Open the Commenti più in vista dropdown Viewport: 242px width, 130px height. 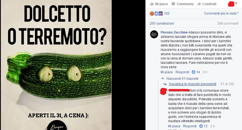(x=221, y=14)
